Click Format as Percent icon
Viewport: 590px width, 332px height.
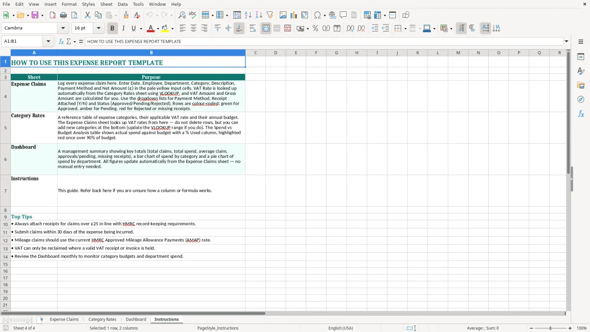[x=315, y=29]
